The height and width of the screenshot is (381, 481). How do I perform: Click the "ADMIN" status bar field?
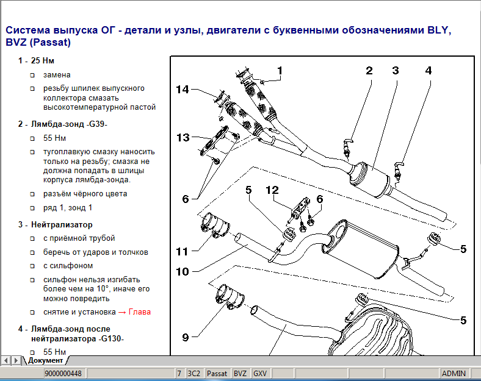pos(454,374)
